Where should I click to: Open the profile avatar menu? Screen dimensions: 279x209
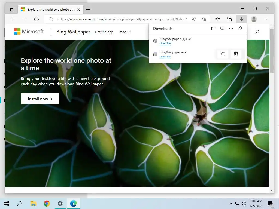click(x=254, y=19)
